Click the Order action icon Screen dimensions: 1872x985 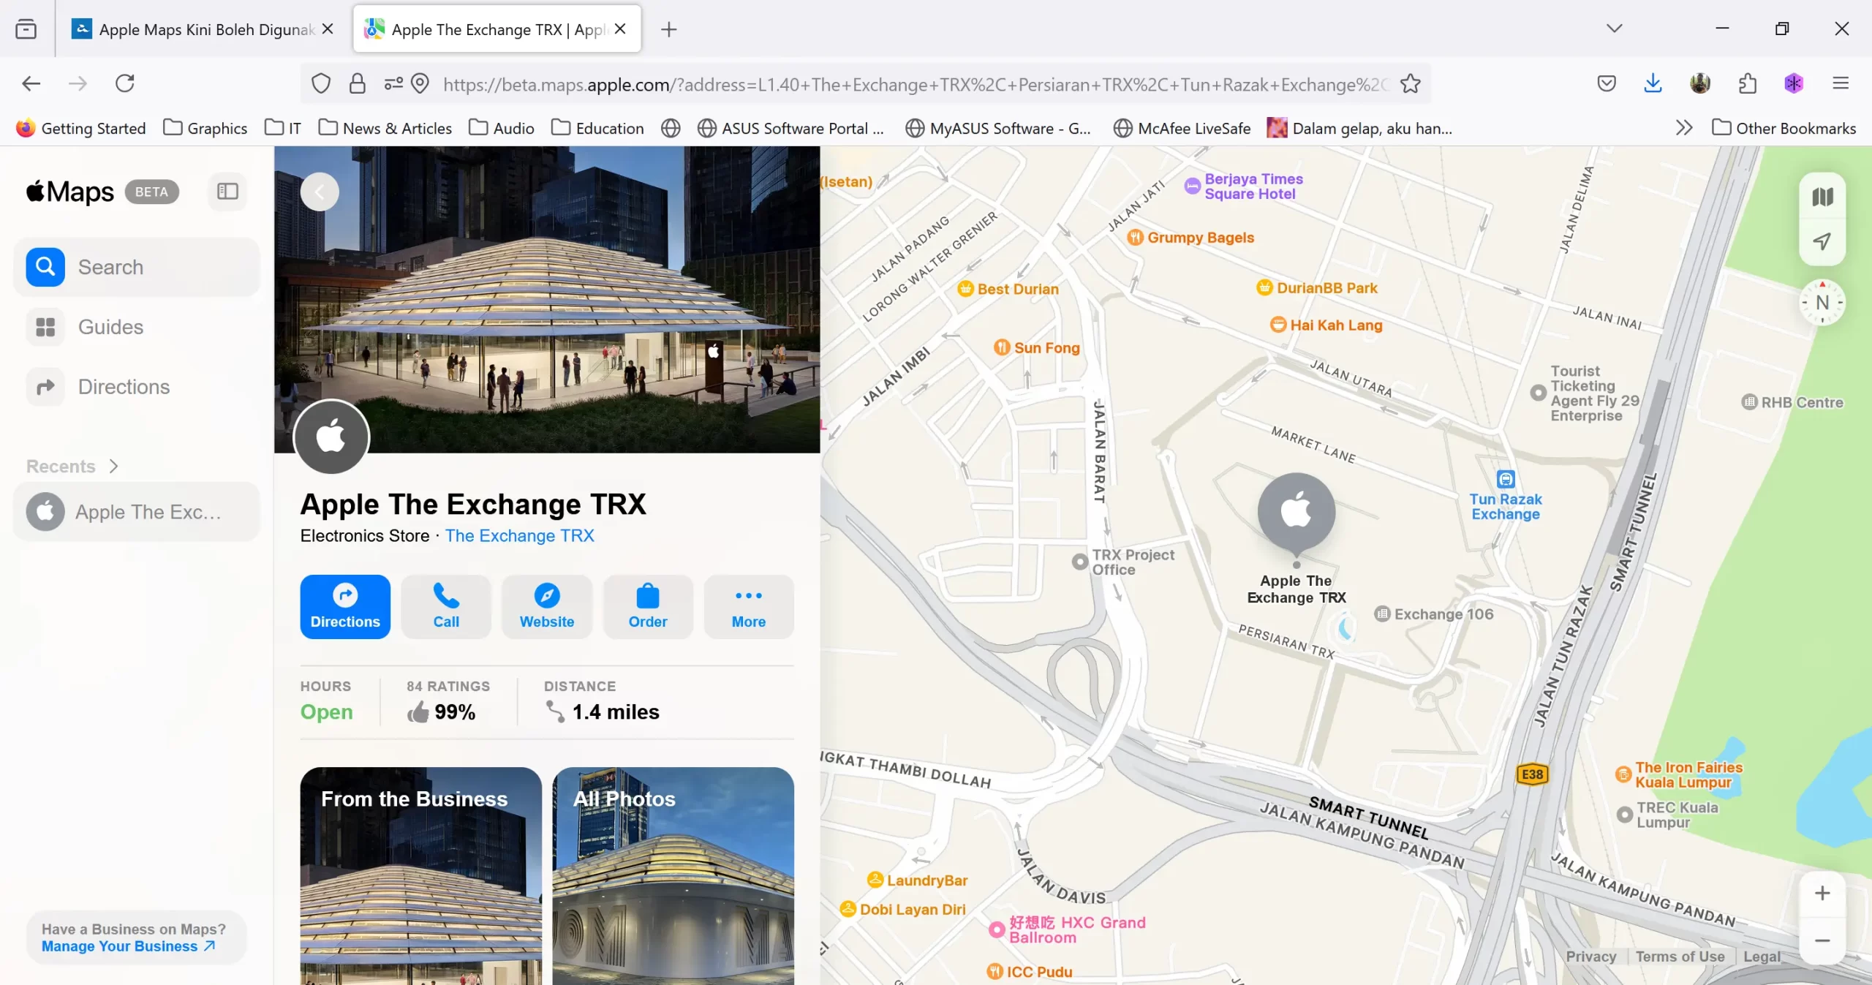[x=647, y=597]
